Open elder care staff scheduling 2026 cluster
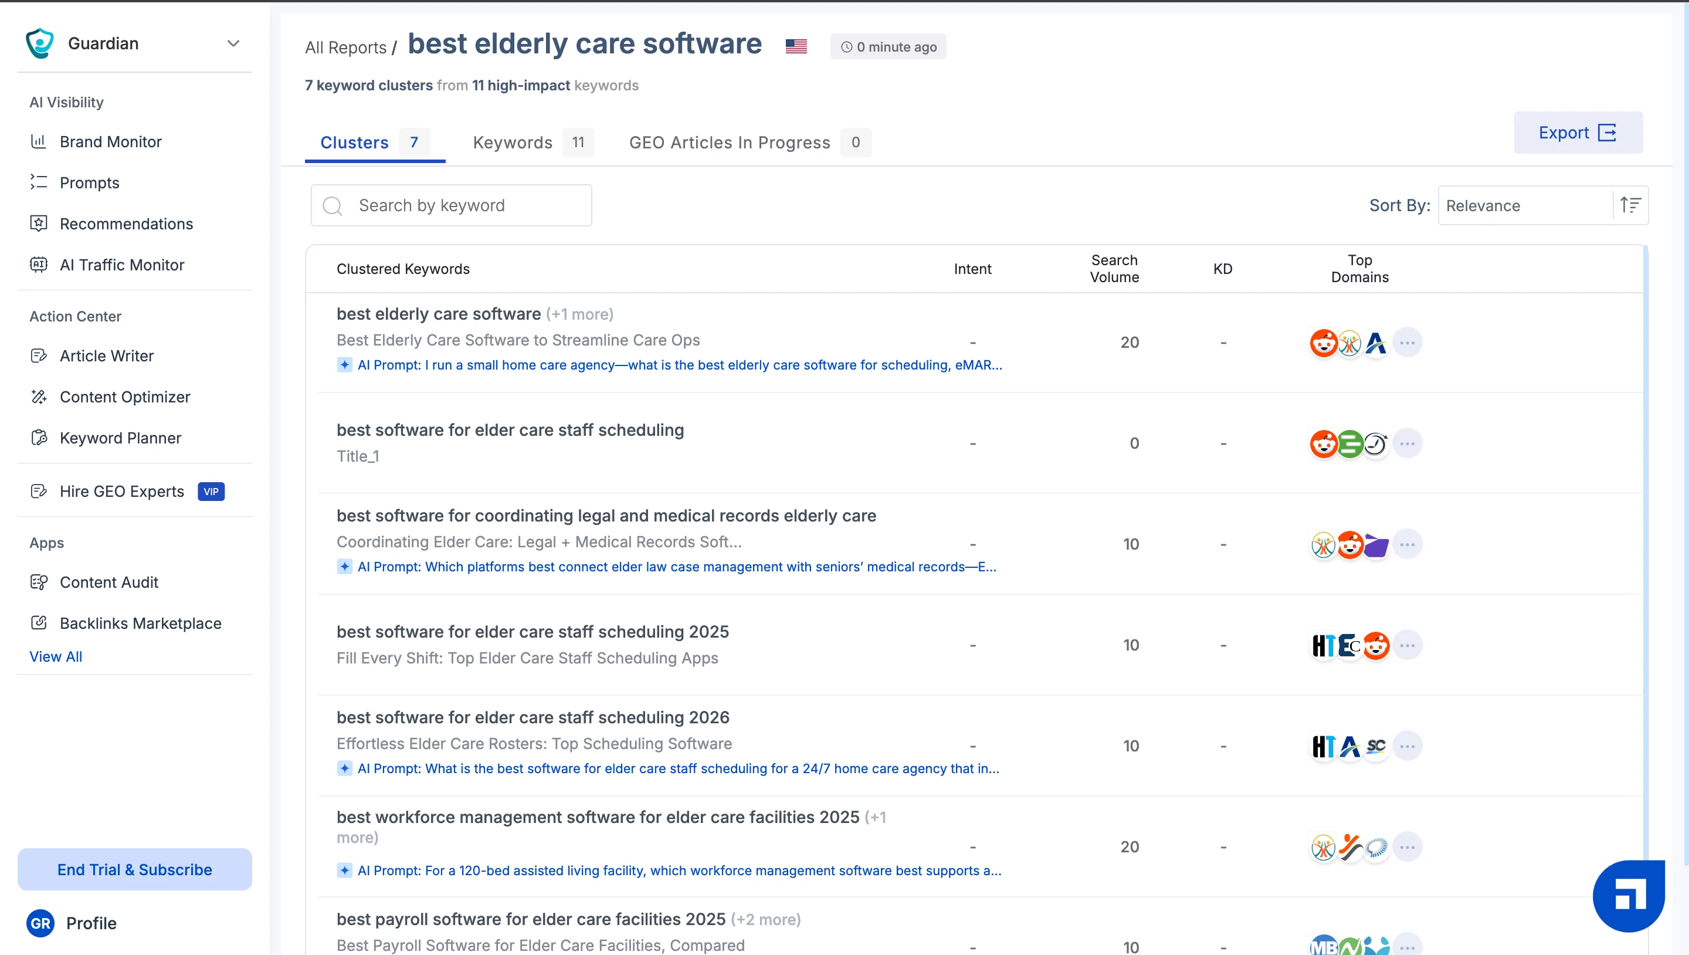Image resolution: width=1689 pixels, height=955 pixels. pyautogui.click(x=533, y=717)
